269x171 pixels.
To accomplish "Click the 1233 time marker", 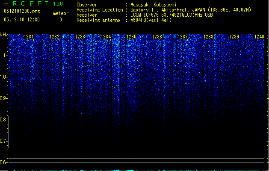I will point(80,37).
